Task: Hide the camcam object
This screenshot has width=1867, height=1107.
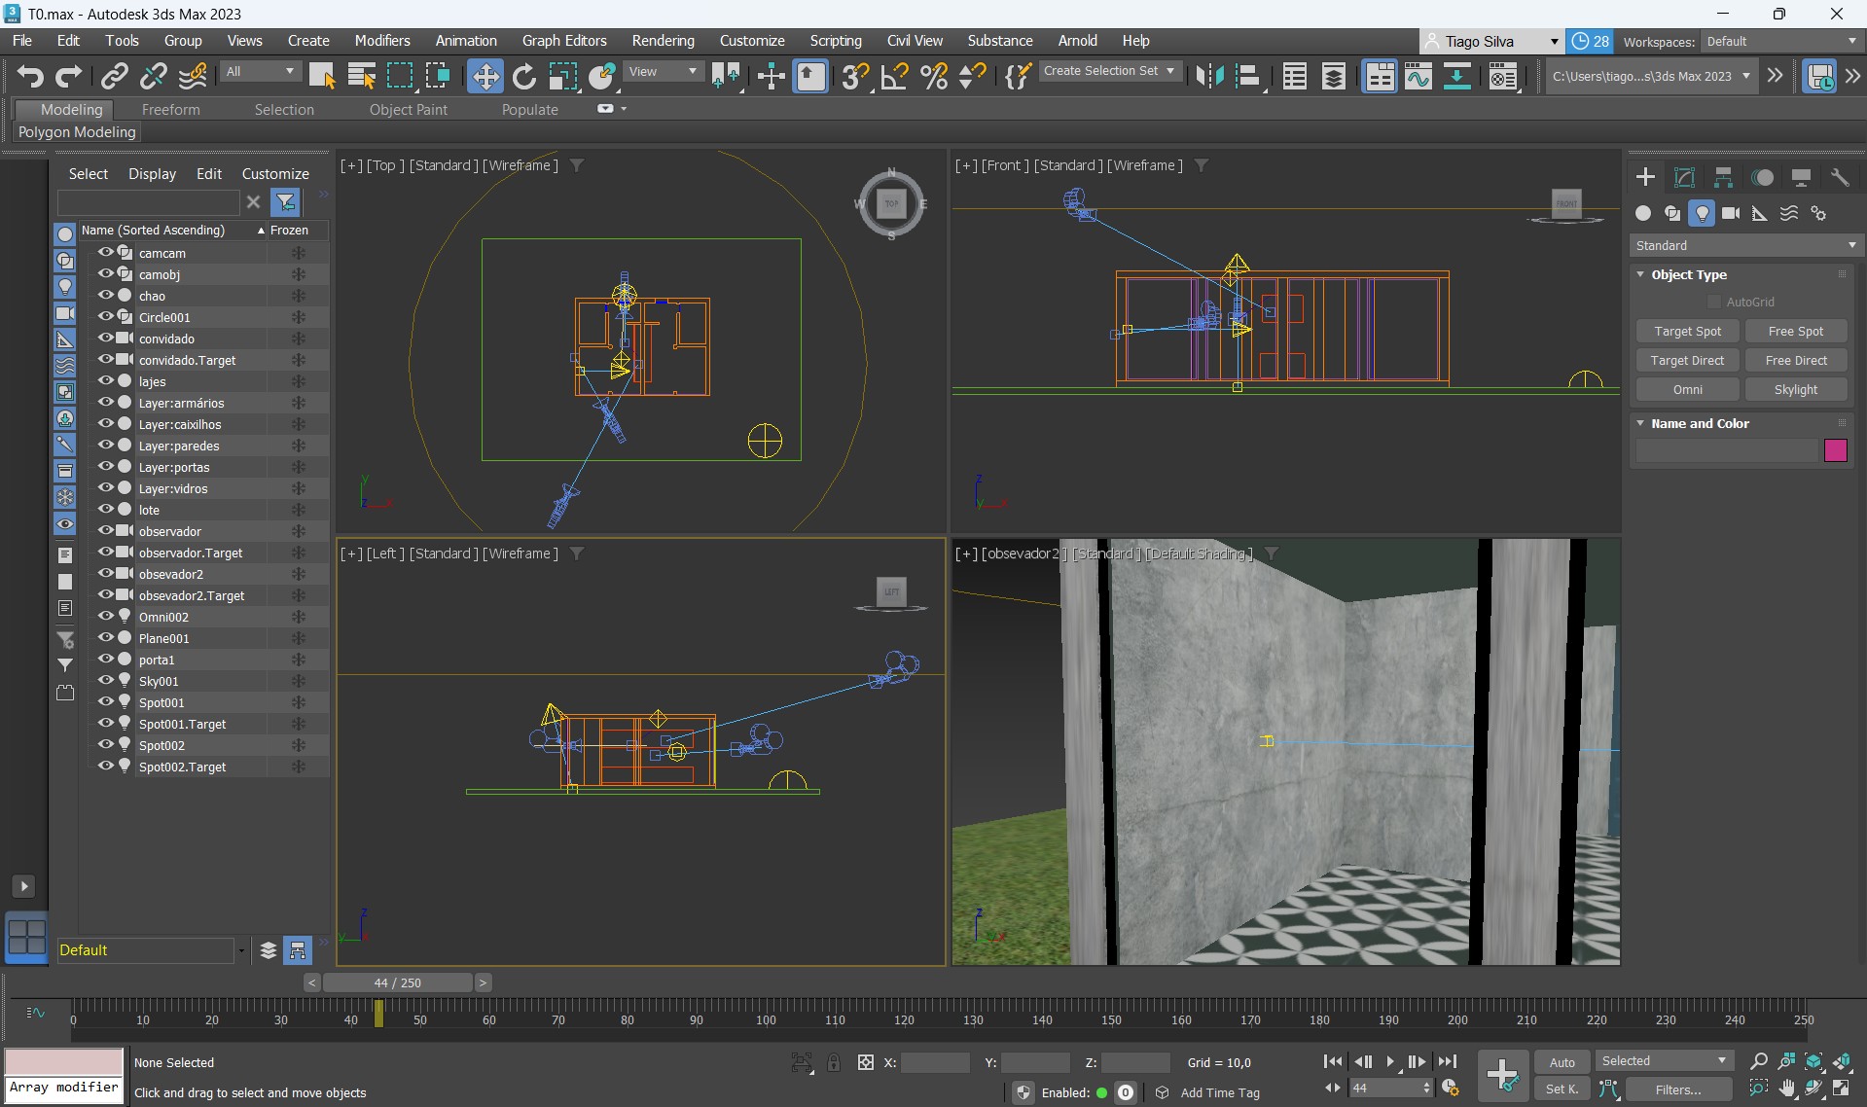Action: point(105,253)
